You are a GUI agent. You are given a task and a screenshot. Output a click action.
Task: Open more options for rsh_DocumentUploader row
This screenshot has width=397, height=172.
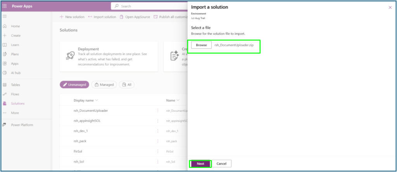click(x=157, y=111)
